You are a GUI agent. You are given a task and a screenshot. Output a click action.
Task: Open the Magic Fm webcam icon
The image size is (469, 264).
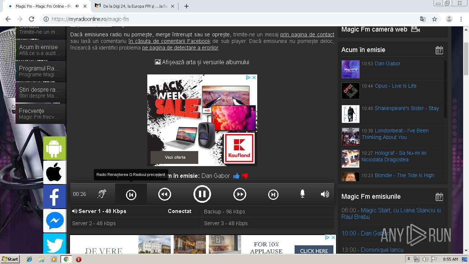point(416,29)
